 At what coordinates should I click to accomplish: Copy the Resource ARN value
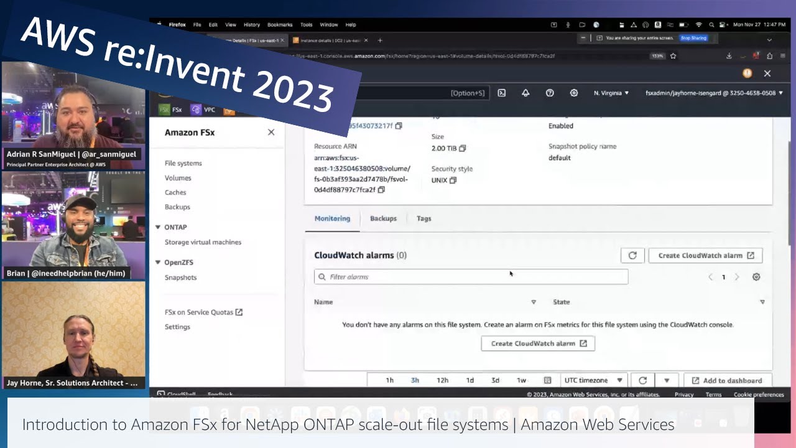[381, 190]
